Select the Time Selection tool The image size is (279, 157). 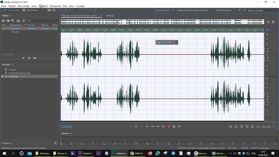click(x=75, y=10)
